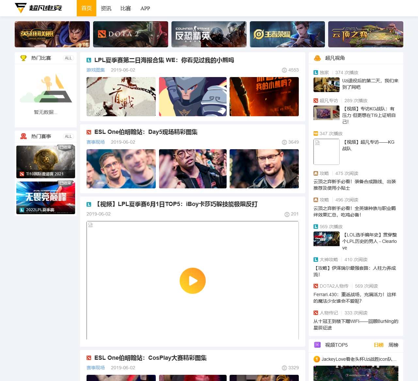Open 【视频】超凡专访——KG战队 link
The height and width of the screenshot is (381, 418).
click(x=368, y=145)
